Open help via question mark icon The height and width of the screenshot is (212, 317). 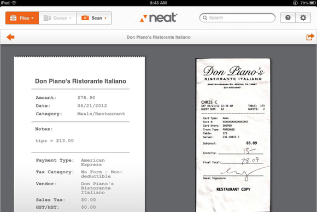pyautogui.click(x=287, y=18)
